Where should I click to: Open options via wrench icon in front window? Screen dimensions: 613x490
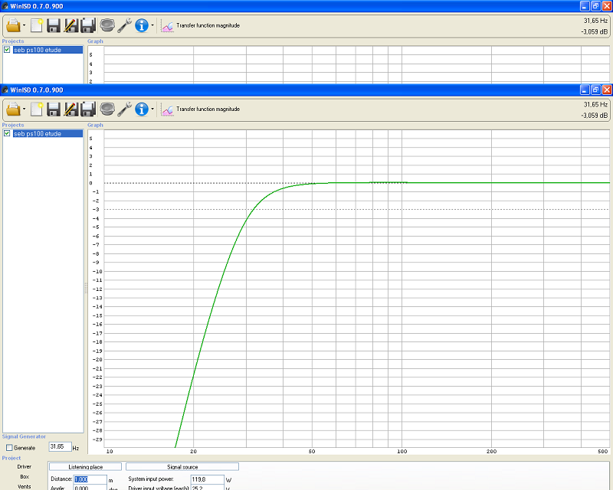[x=124, y=109]
